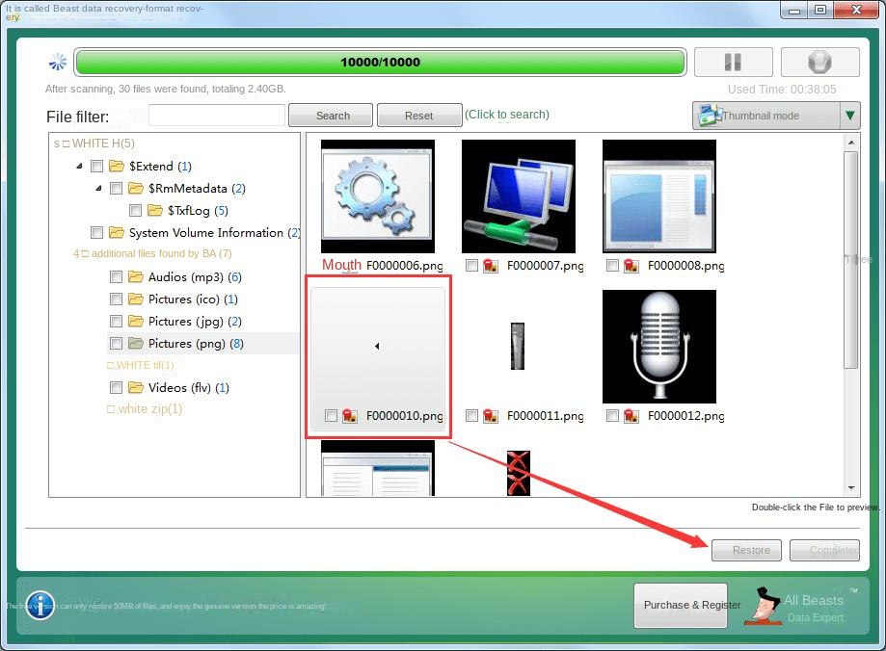Click the stop scanning icon
Image resolution: width=886 pixels, height=651 pixels.
[819, 62]
